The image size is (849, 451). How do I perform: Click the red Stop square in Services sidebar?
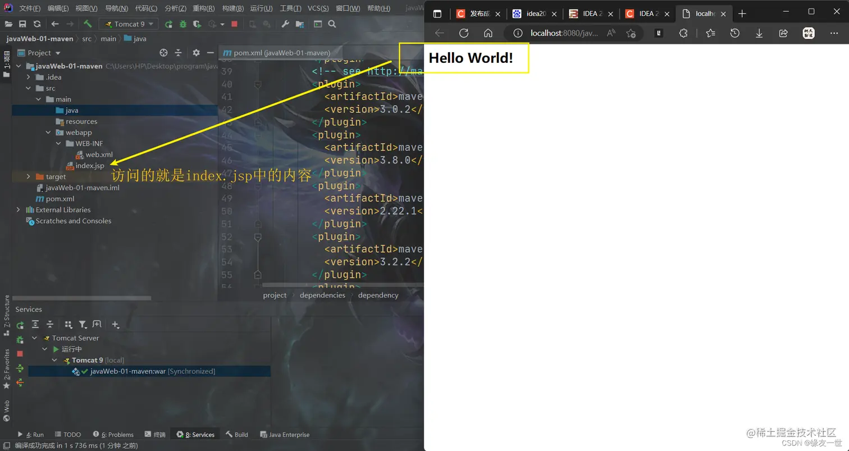click(x=20, y=354)
